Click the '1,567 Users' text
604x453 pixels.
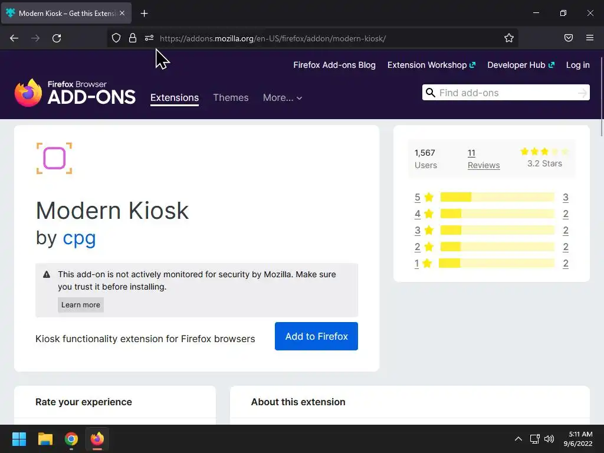(x=426, y=159)
